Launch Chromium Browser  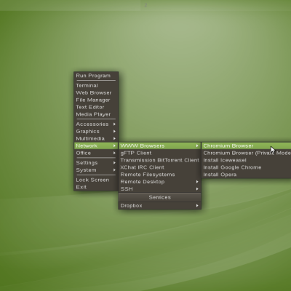coord(247,145)
